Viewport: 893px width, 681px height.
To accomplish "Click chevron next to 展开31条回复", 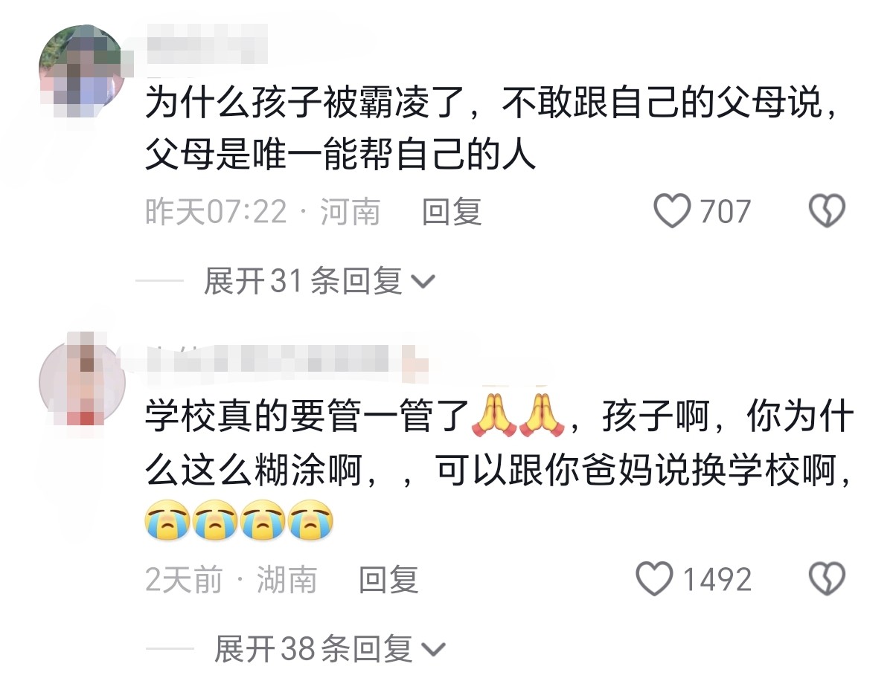I will click(423, 283).
